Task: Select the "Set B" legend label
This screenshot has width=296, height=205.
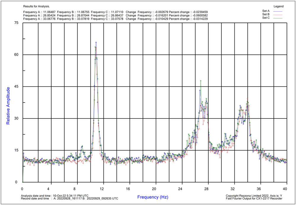Action: [x=265, y=14]
